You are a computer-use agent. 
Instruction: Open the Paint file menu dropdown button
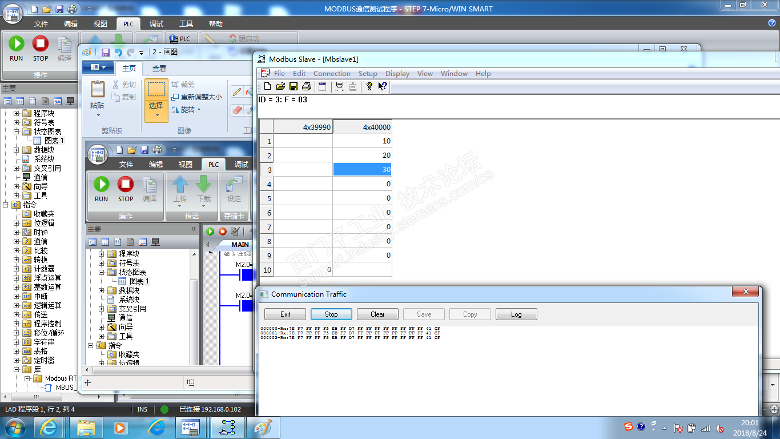point(98,68)
